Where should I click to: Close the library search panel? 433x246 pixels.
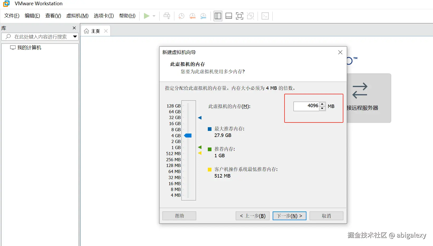[x=74, y=28]
